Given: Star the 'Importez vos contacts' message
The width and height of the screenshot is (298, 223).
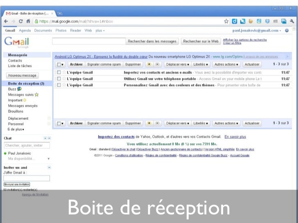Looking at the screenshot, I should pyautogui.click(x=64, y=72).
